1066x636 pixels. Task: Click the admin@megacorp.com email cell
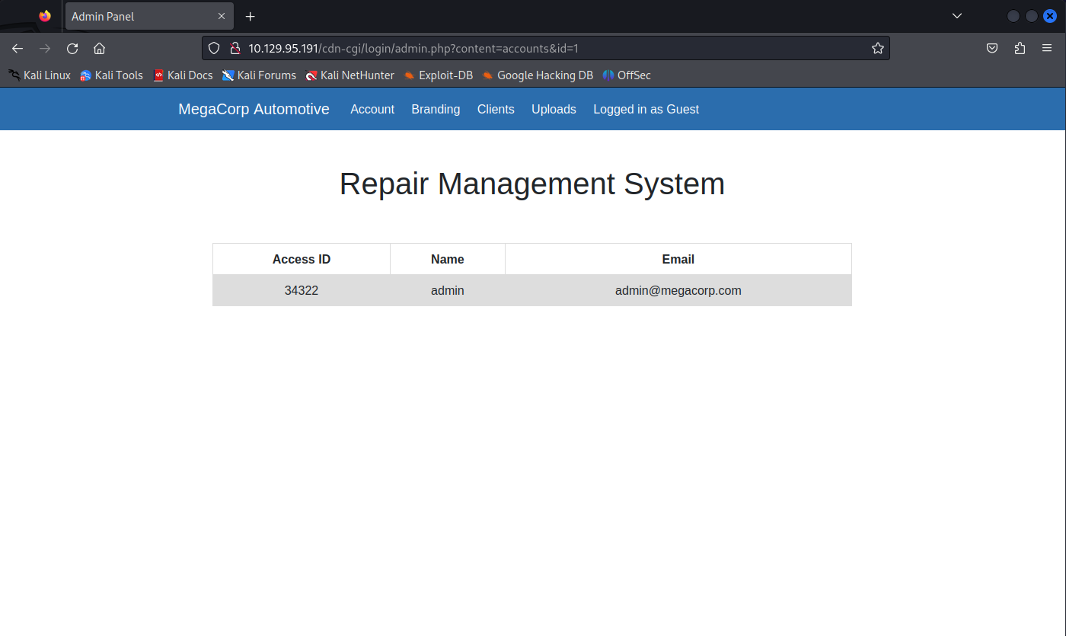(678, 290)
